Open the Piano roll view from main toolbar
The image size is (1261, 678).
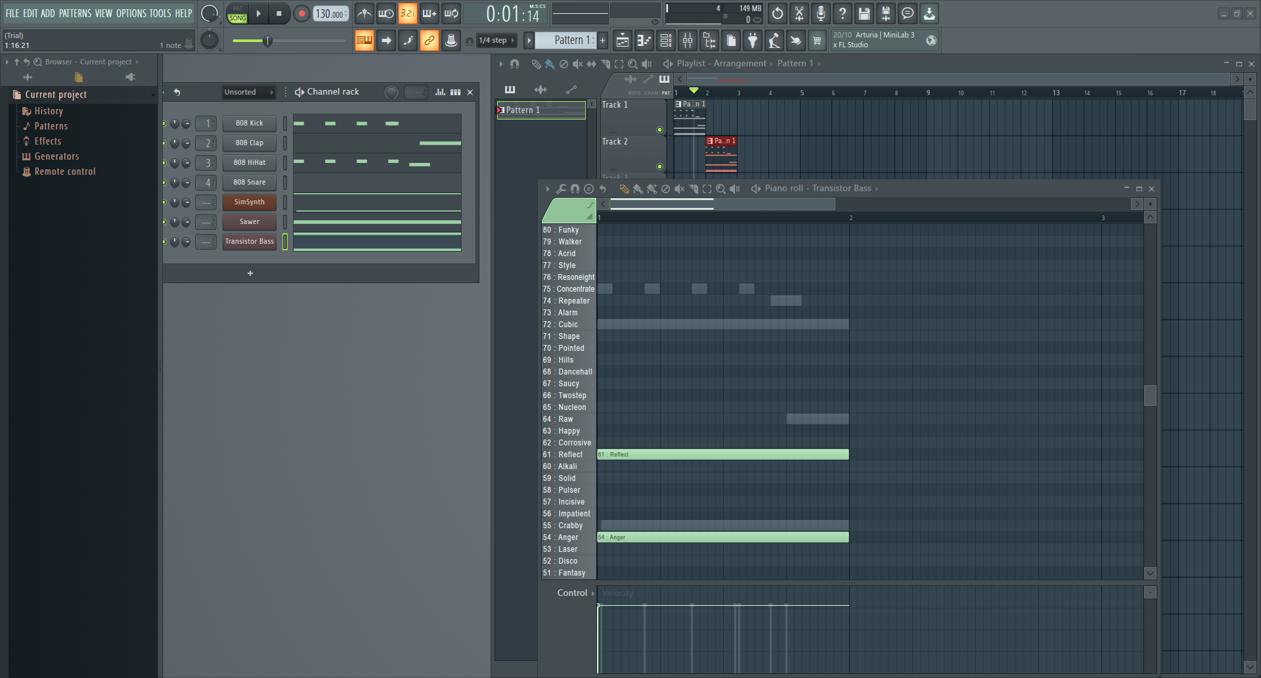(x=644, y=41)
